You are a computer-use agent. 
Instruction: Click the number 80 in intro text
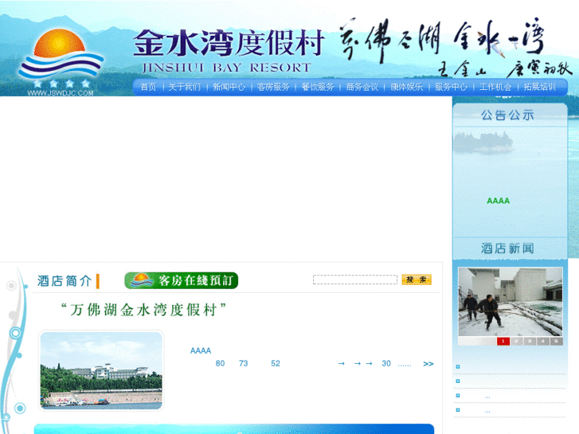pos(220,363)
